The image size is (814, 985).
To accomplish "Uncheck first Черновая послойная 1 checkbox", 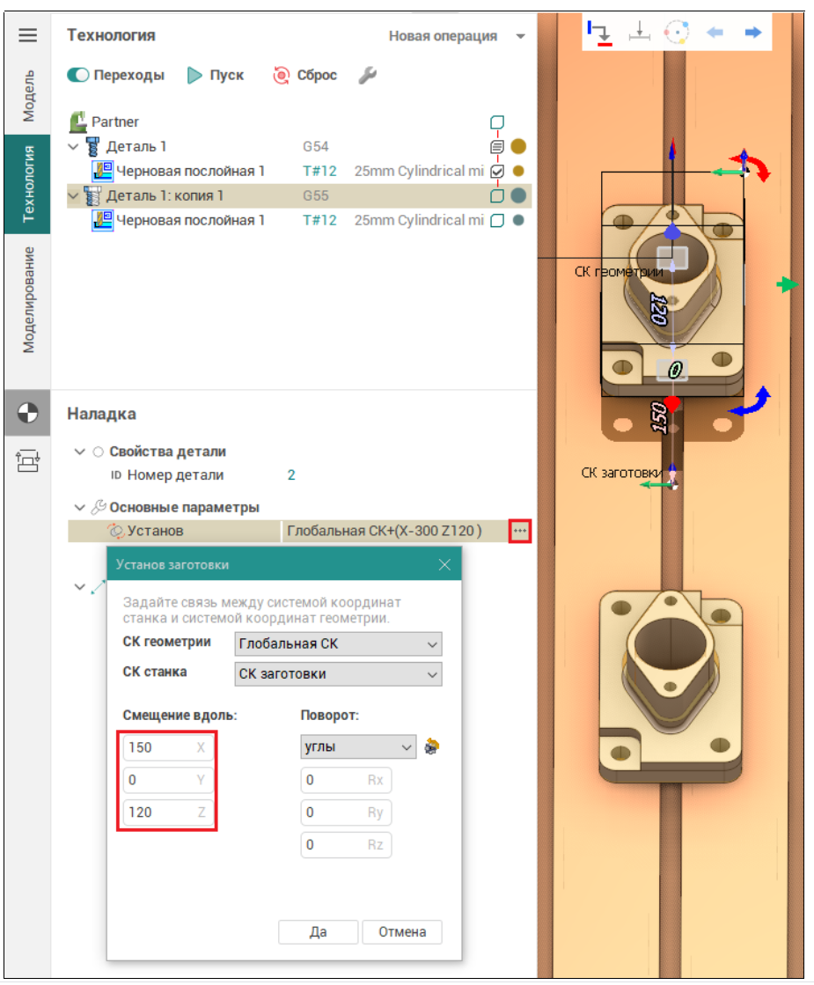I will point(497,171).
